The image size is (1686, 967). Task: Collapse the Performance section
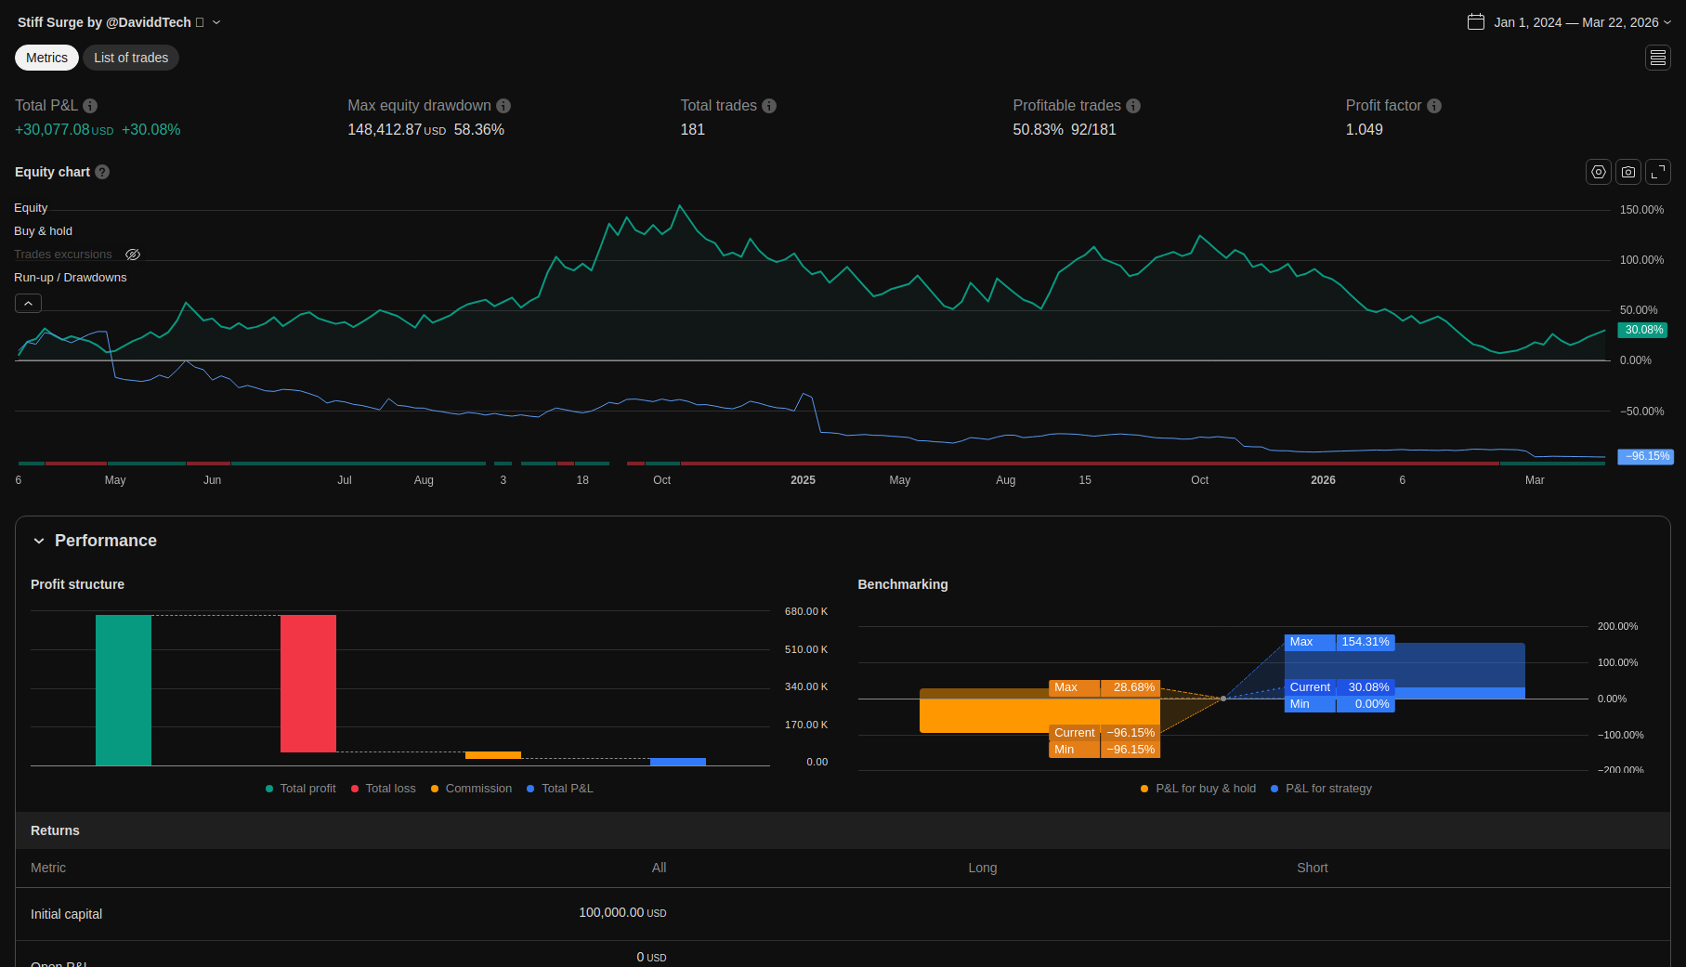click(x=39, y=541)
